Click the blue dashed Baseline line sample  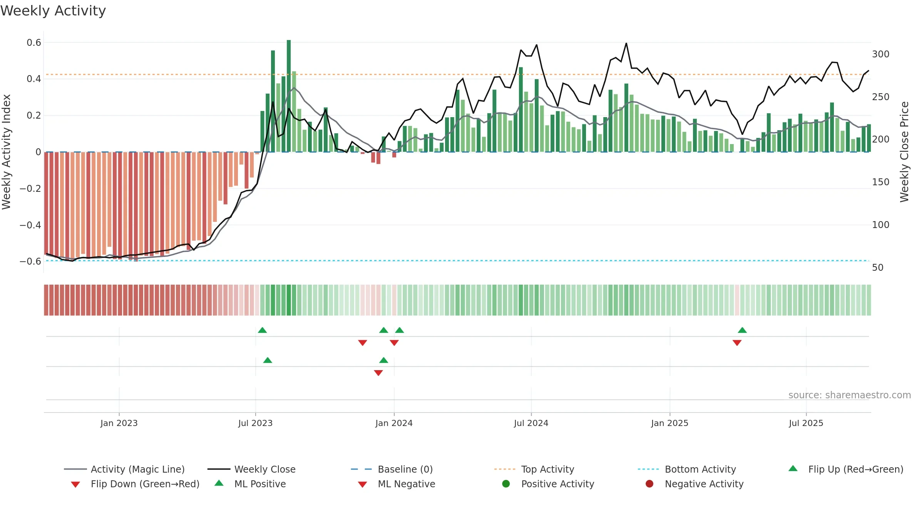point(361,469)
